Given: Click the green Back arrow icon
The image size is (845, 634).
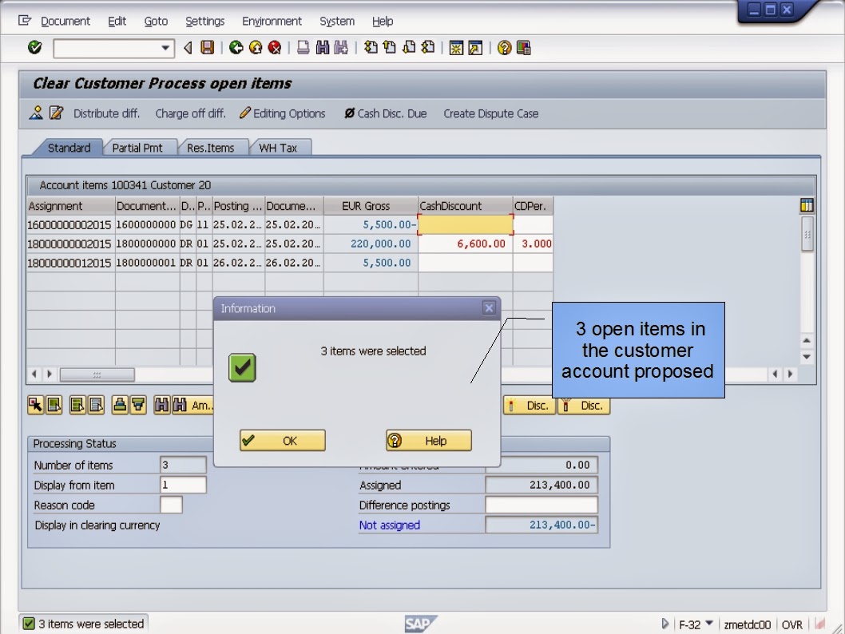Looking at the screenshot, I should tap(236, 48).
